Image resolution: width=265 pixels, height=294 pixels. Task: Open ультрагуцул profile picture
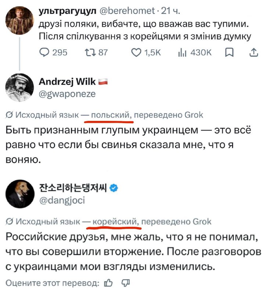(19, 21)
